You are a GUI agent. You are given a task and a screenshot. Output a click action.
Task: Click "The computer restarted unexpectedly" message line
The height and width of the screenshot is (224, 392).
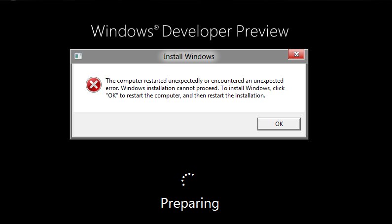(154, 81)
